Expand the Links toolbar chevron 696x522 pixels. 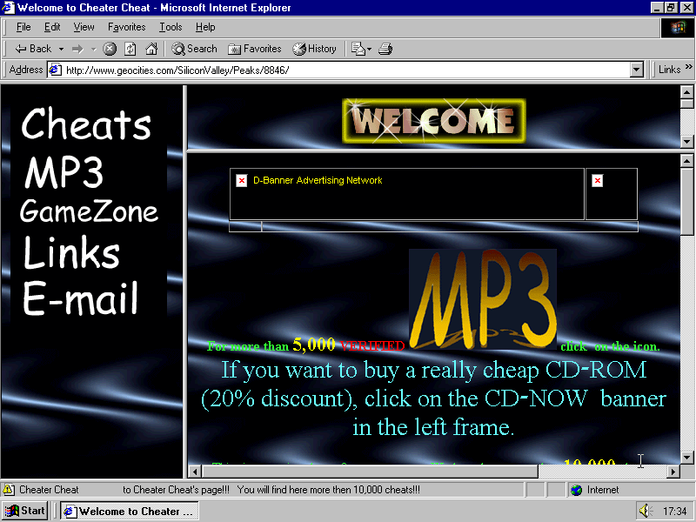[x=687, y=69]
